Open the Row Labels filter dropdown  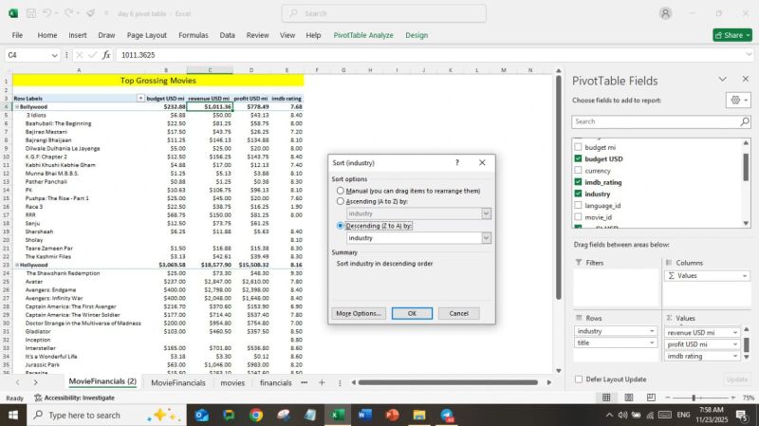coord(140,99)
